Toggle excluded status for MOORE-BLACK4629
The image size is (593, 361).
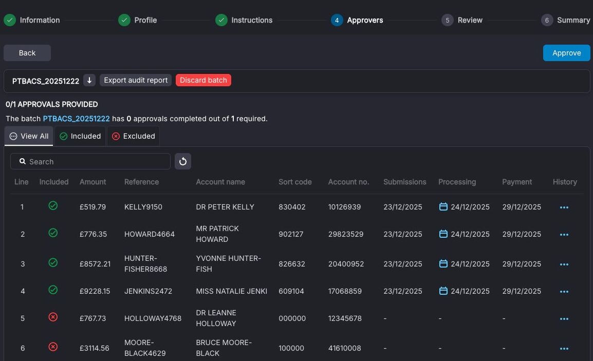pos(53,347)
